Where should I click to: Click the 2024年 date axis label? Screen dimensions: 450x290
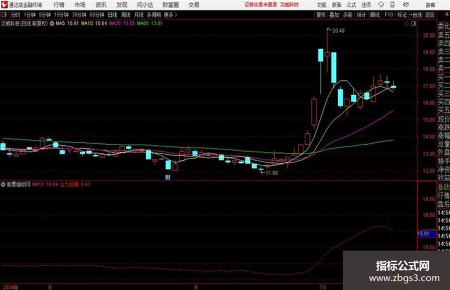pyautogui.click(x=10, y=287)
